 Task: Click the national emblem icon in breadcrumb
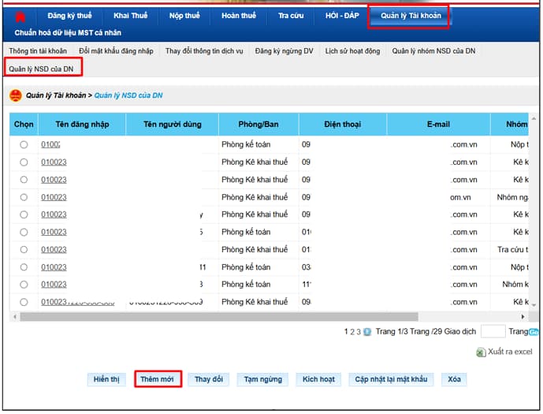(16, 95)
